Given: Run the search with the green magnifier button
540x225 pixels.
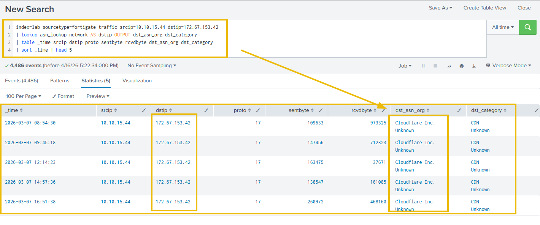Looking at the screenshot, I should point(528,27).
